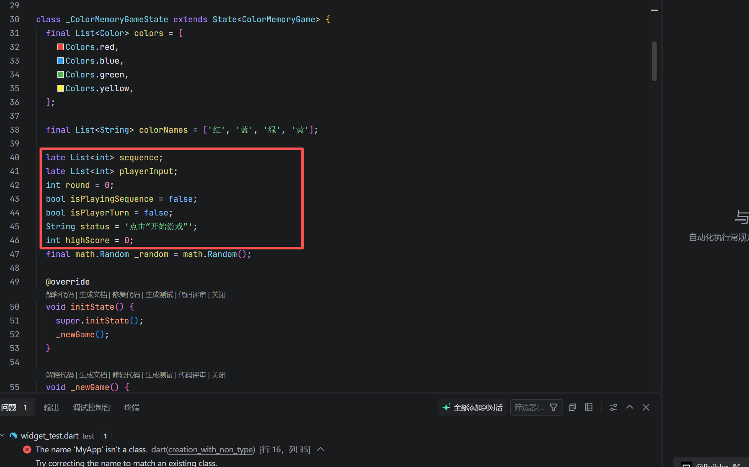Click the editor vertical scrollbar thumb

(x=654, y=61)
